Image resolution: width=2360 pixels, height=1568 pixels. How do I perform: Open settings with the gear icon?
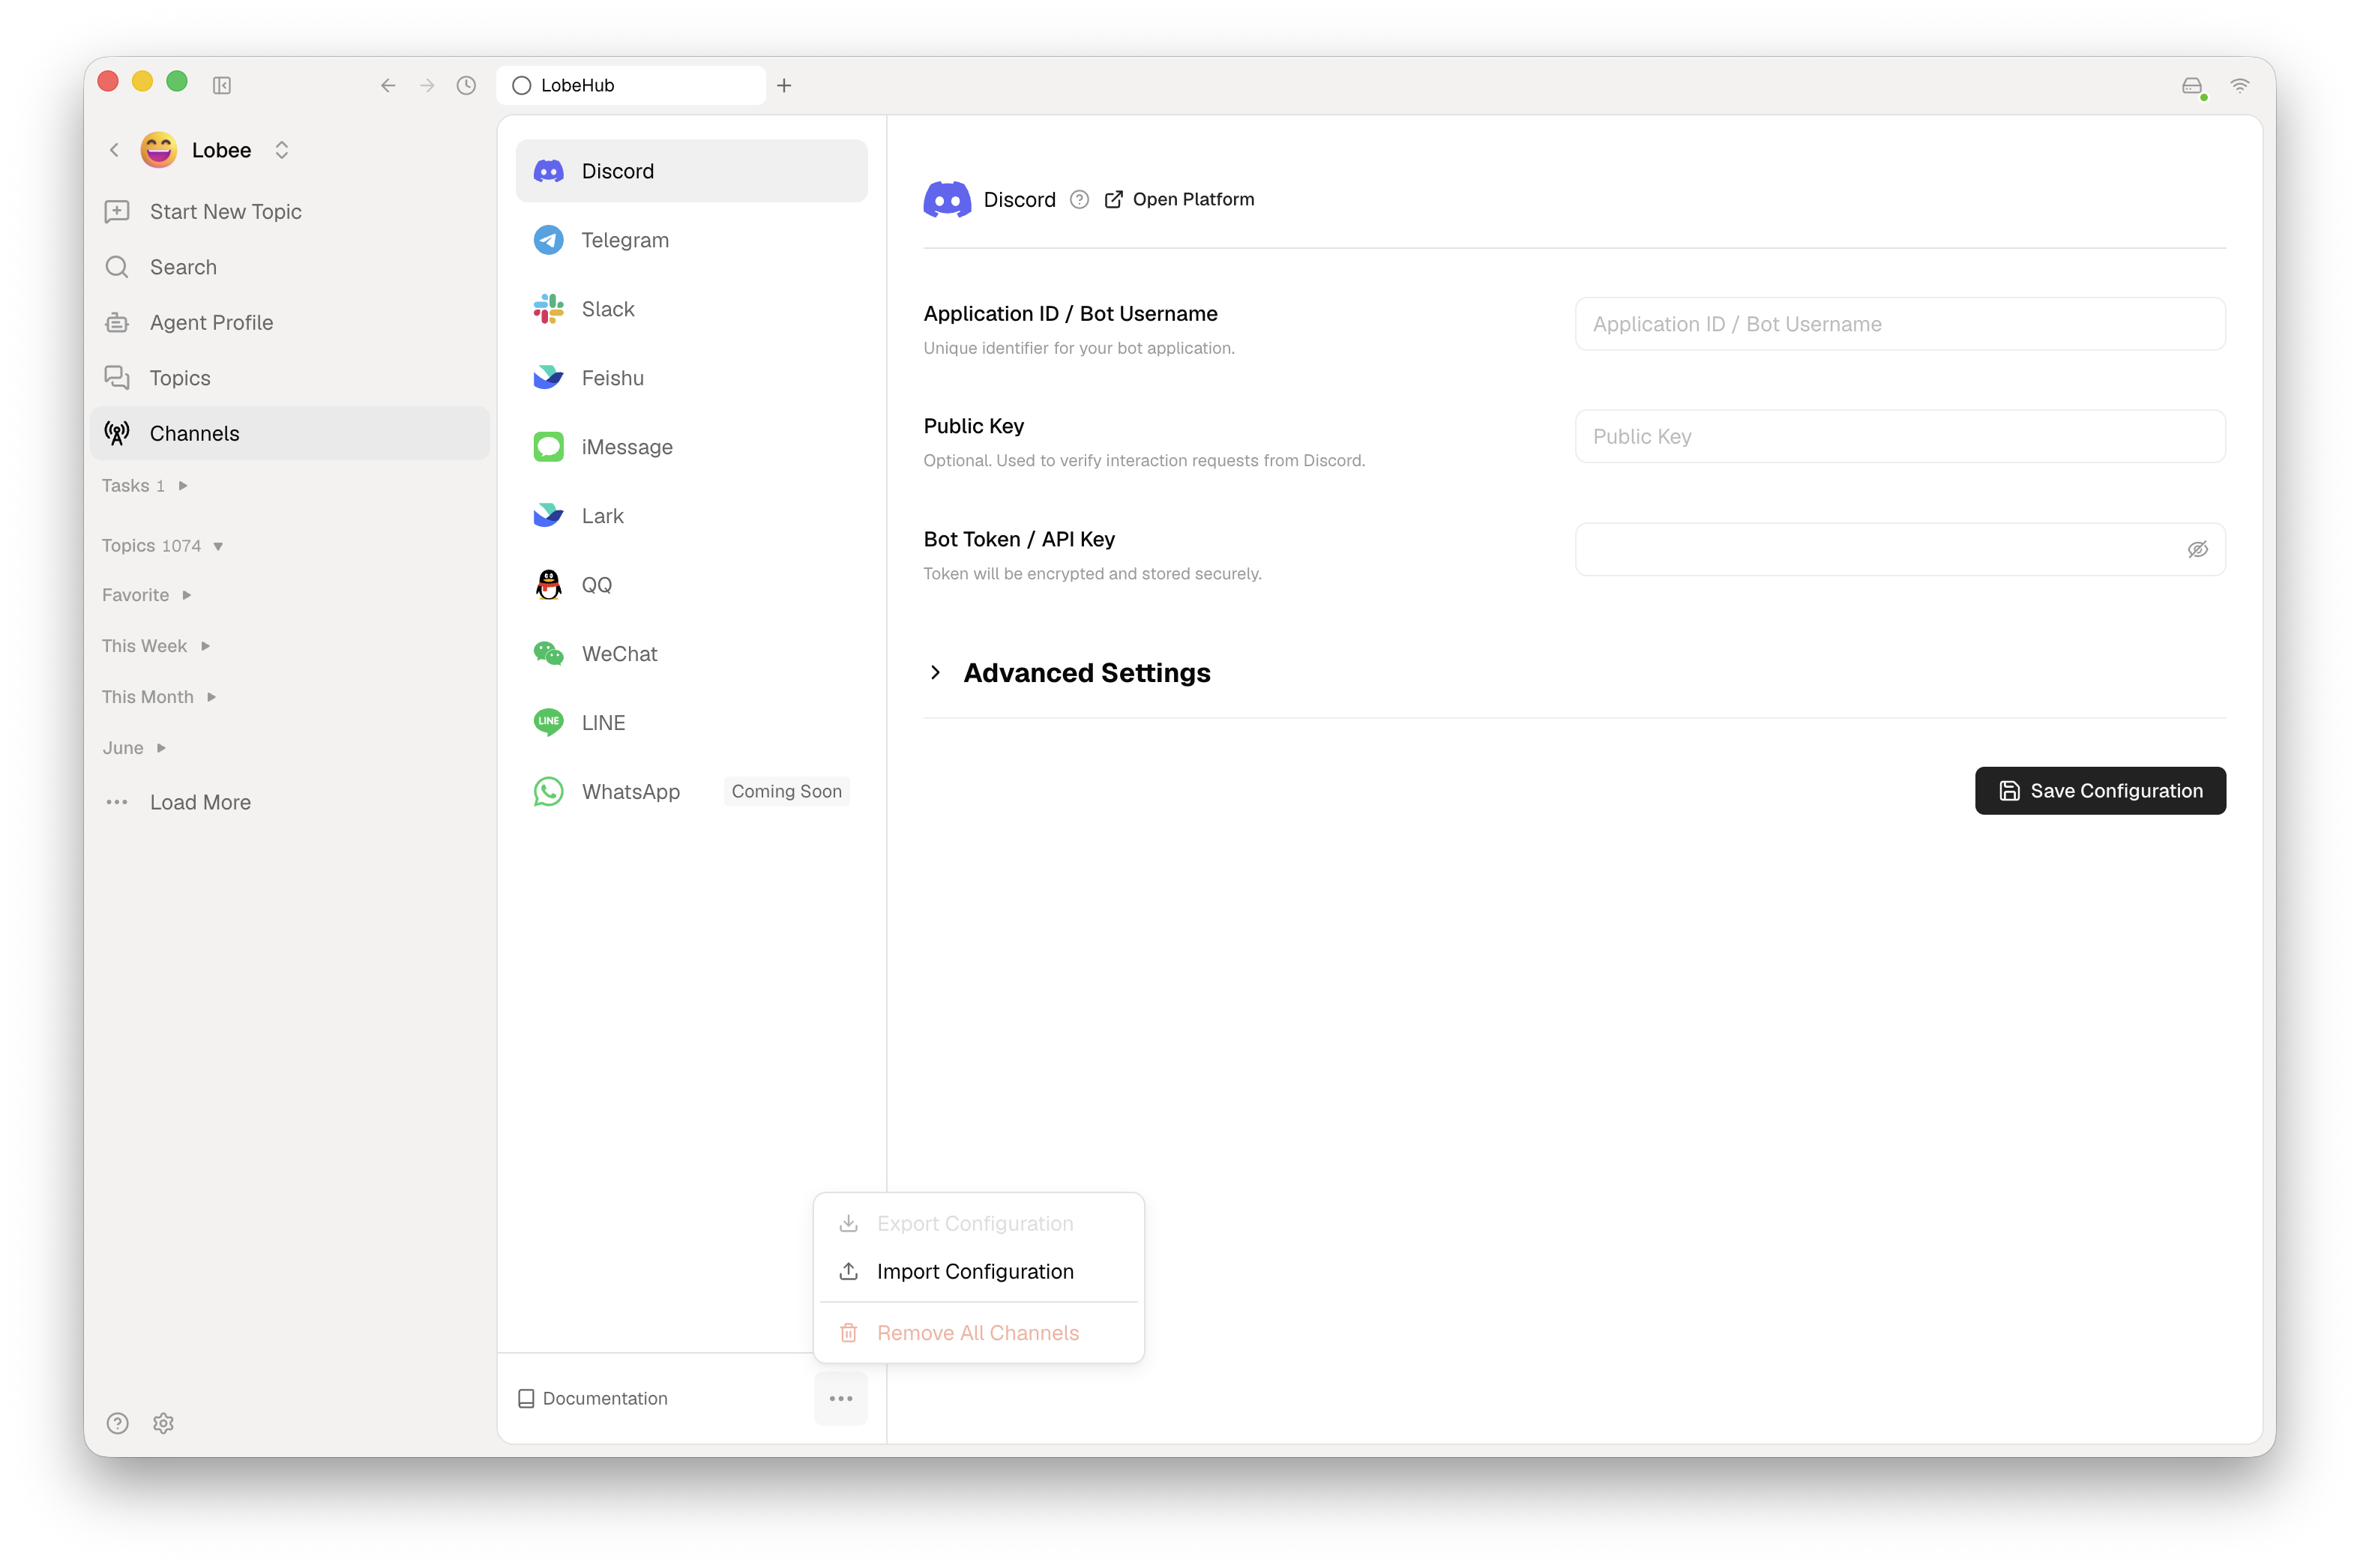pyautogui.click(x=164, y=1422)
